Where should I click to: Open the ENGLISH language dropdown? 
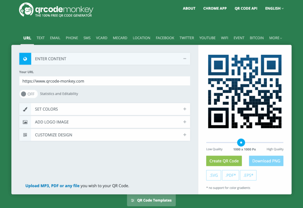[274, 8]
